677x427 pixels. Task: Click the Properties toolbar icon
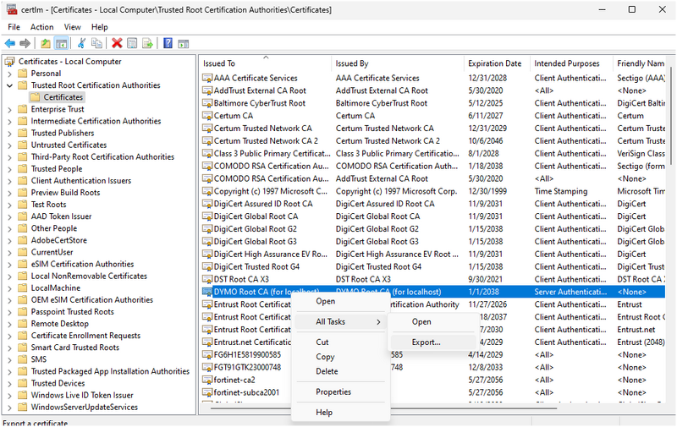pyautogui.click(x=132, y=43)
